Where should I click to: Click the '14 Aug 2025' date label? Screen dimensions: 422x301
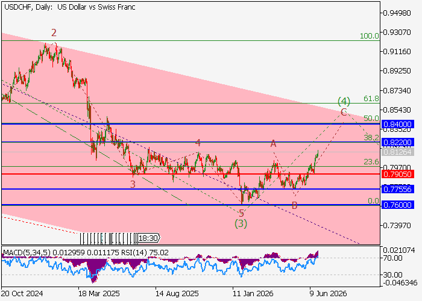177,293
